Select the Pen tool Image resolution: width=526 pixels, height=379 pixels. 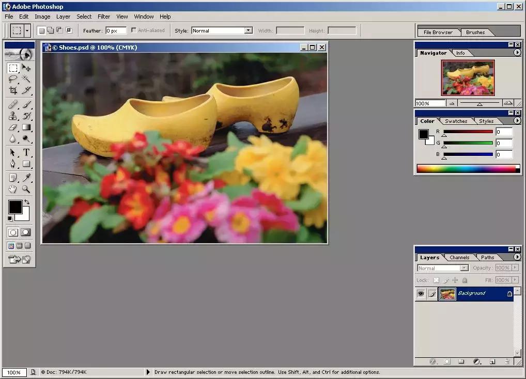[x=13, y=164]
